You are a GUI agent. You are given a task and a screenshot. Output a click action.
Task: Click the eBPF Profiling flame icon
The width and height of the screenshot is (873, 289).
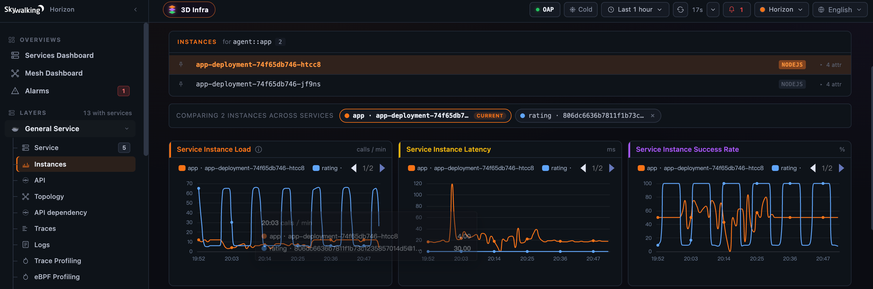(25, 277)
